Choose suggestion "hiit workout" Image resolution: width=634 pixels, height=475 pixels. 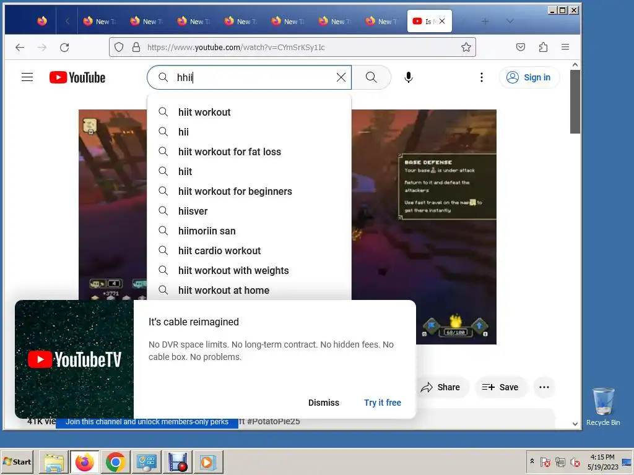[249, 112]
